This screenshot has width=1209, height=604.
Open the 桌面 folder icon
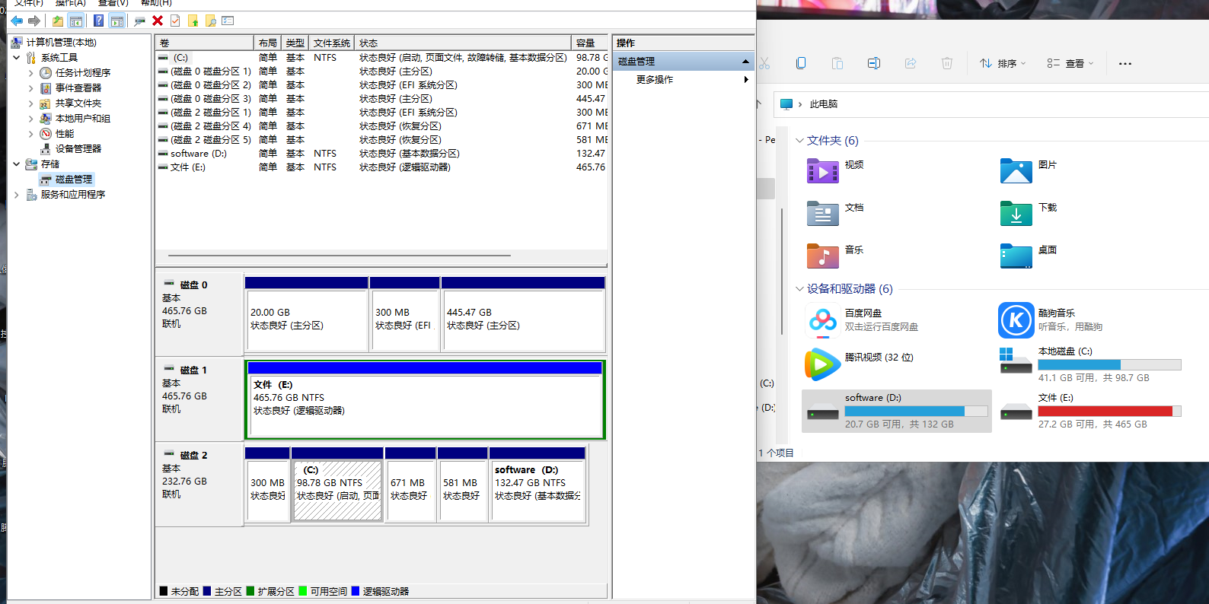(x=1016, y=256)
